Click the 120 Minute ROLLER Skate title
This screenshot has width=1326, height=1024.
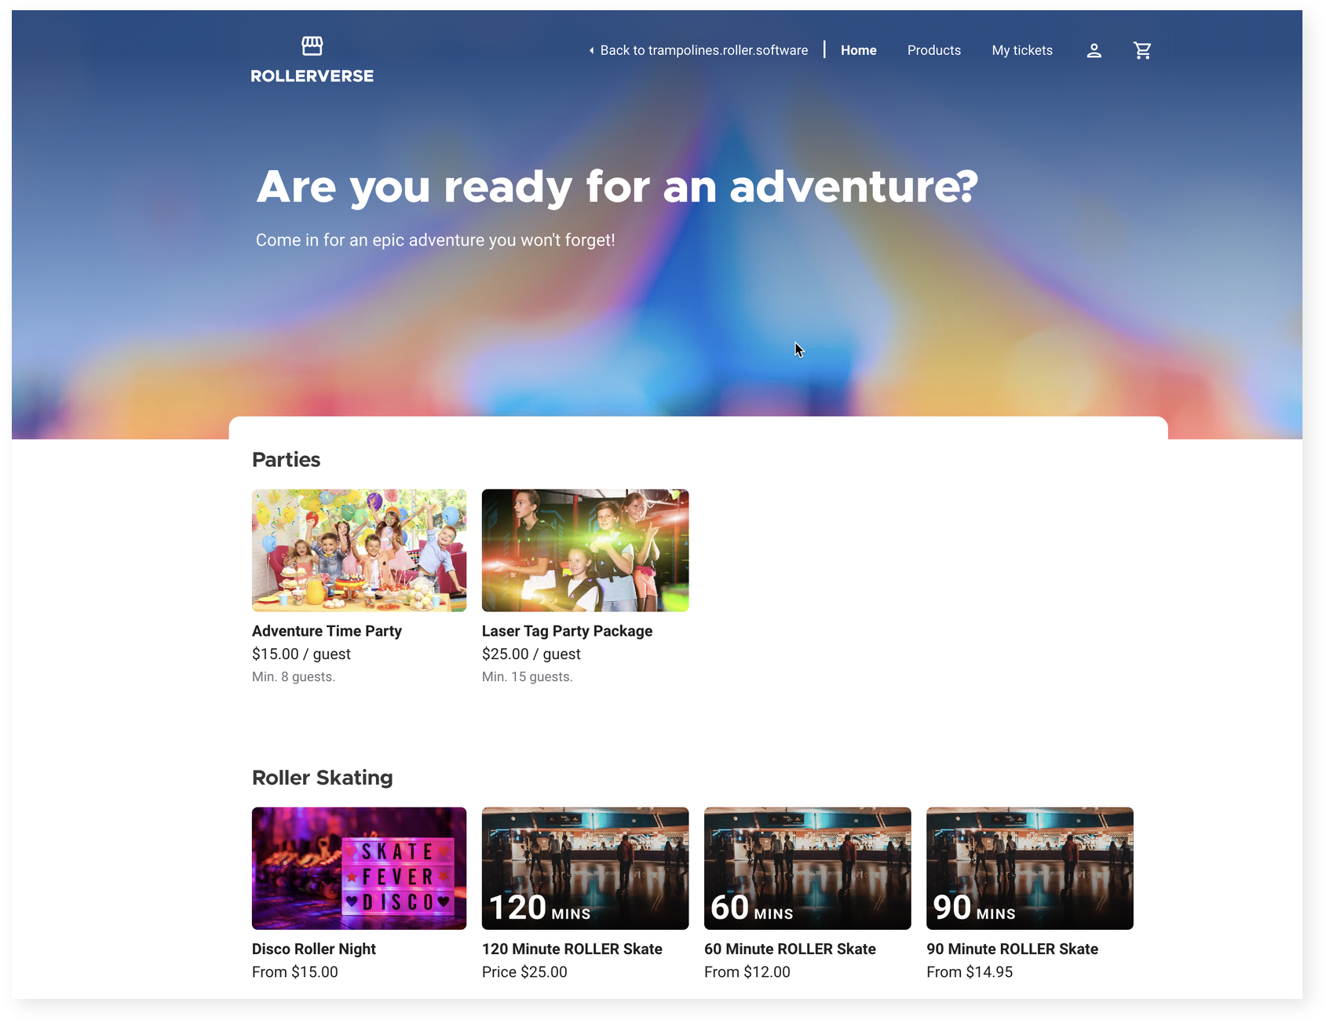[x=572, y=949]
